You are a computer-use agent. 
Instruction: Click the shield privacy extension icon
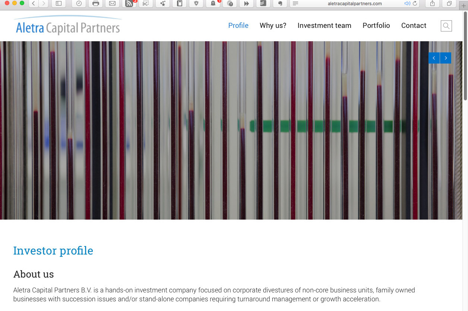[x=196, y=4]
